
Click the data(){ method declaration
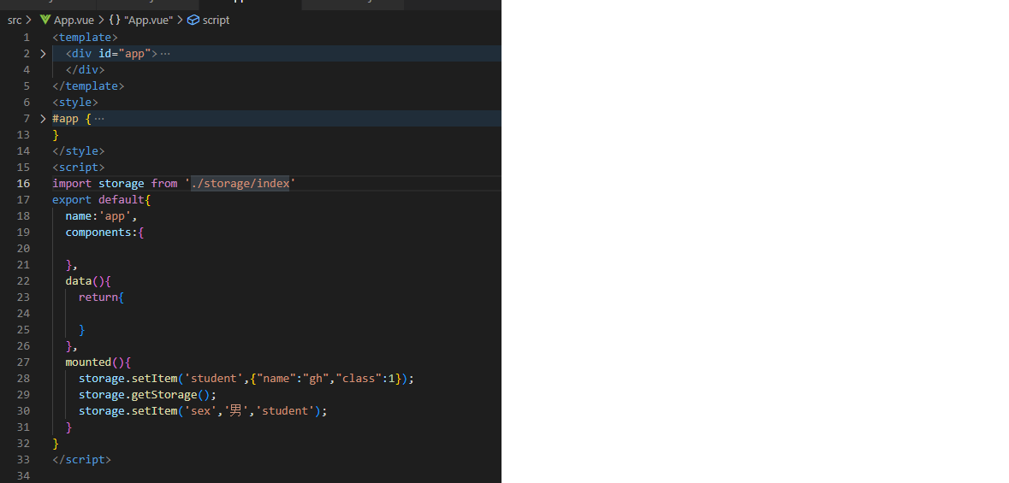point(88,281)
